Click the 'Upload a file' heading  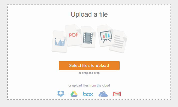tap(89, 14)
